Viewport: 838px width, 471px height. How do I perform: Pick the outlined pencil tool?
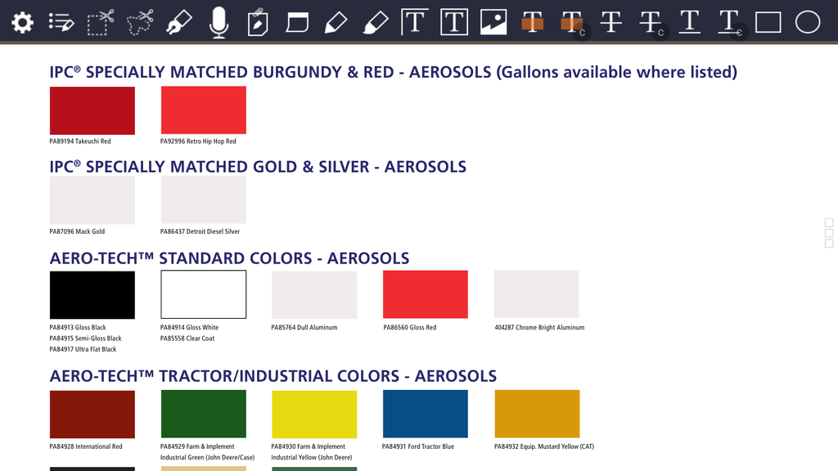(x=336, y=22)
